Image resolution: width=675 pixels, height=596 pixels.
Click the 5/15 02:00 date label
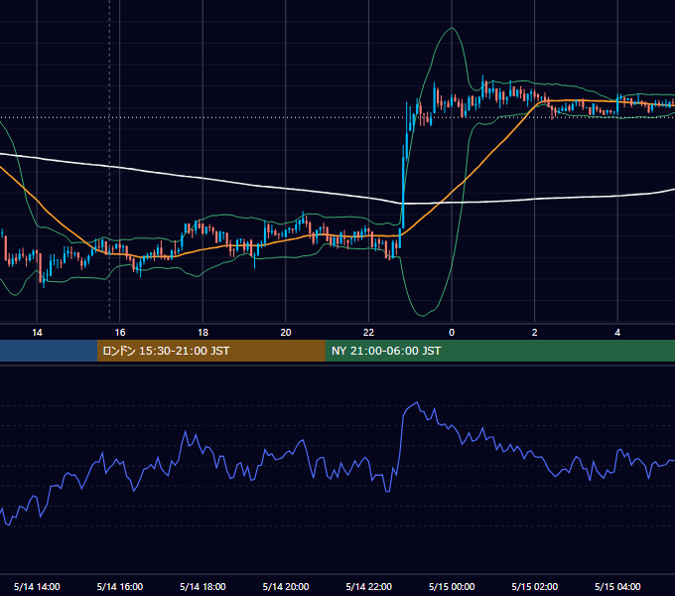pos(535,586)
